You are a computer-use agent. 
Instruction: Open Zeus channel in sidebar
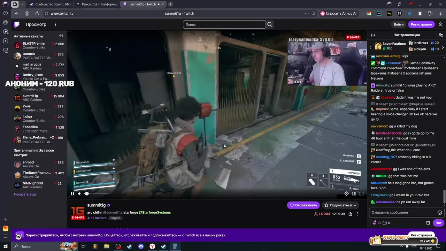coord(39,108)
